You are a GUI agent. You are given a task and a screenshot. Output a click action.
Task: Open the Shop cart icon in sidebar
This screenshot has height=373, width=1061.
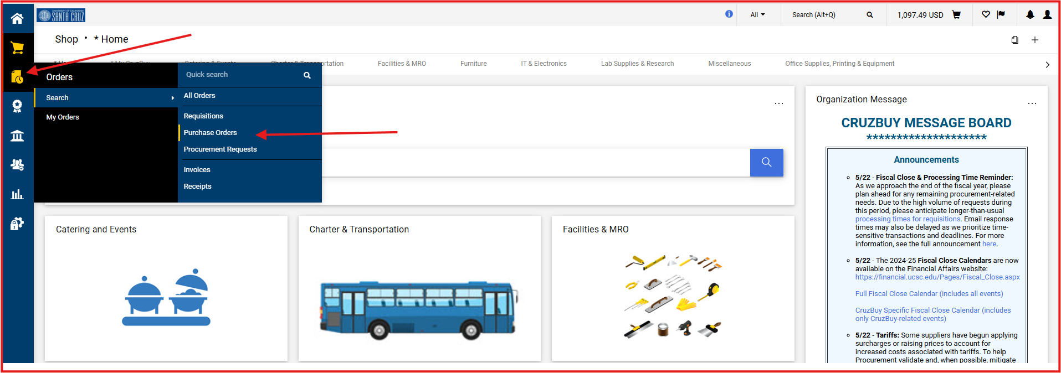click(17, 48)
